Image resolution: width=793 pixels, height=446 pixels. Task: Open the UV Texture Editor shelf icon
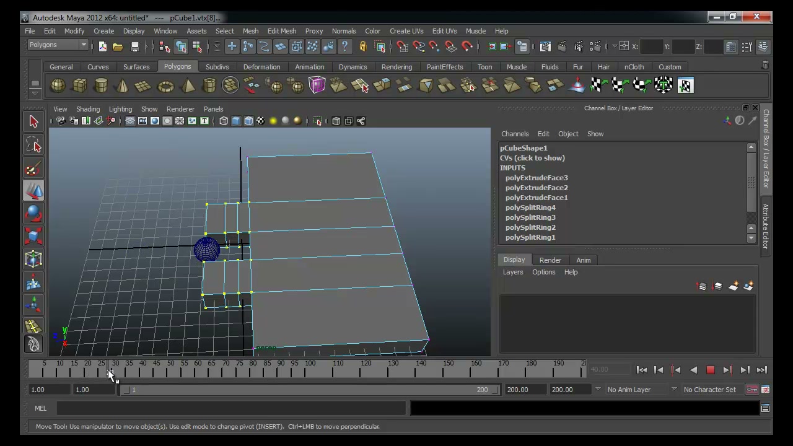(685, 85)
